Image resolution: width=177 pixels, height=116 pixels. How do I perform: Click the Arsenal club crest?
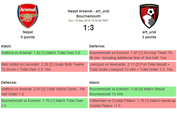pos(28,16)
